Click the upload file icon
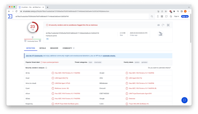 click(x=158, y=17)
